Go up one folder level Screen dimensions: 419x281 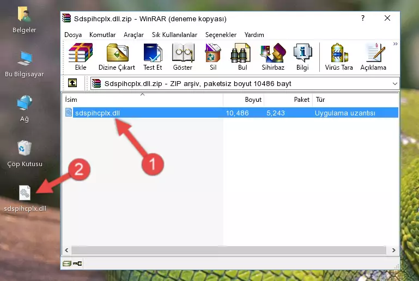72,83
